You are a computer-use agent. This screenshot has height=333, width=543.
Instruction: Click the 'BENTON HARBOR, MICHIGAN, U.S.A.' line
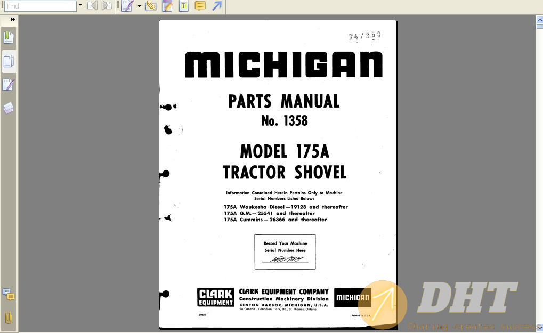pos(284,305)
